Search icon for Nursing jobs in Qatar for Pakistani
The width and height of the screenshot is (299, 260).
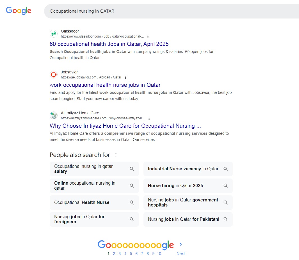(226, 219)
